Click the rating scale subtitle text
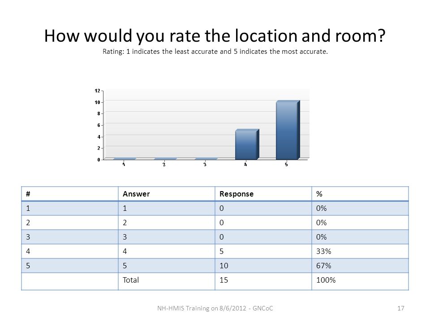The width and height of the screenshot is (430, 323). click(215, 52)
